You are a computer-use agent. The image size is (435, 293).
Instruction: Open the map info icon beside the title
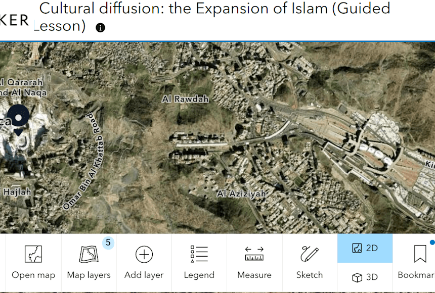[x=100, y=27]
